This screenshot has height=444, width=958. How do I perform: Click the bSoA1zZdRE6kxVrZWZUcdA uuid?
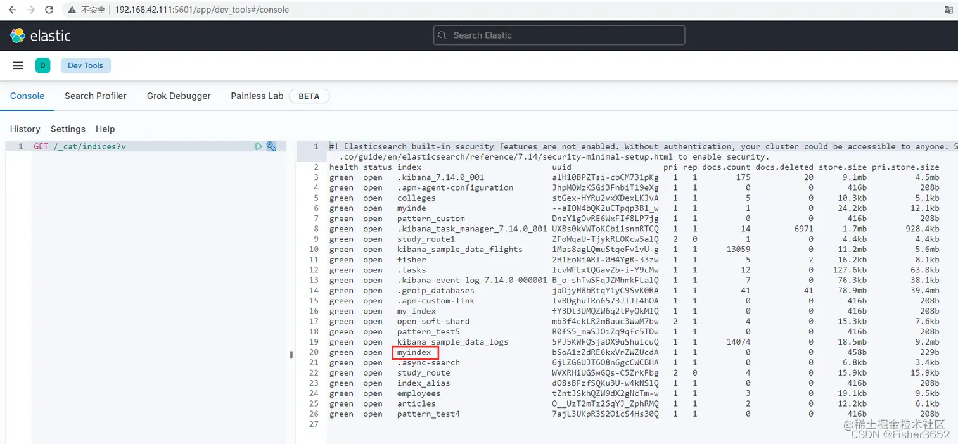[605, 352]
